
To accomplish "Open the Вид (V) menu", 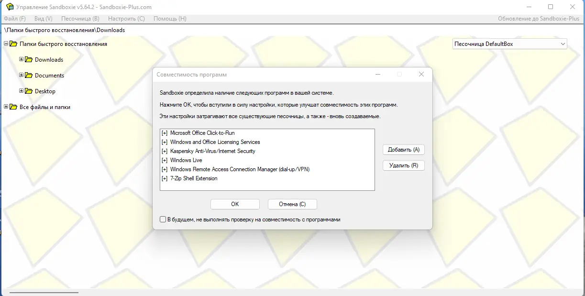I will (x=44, y=19).
